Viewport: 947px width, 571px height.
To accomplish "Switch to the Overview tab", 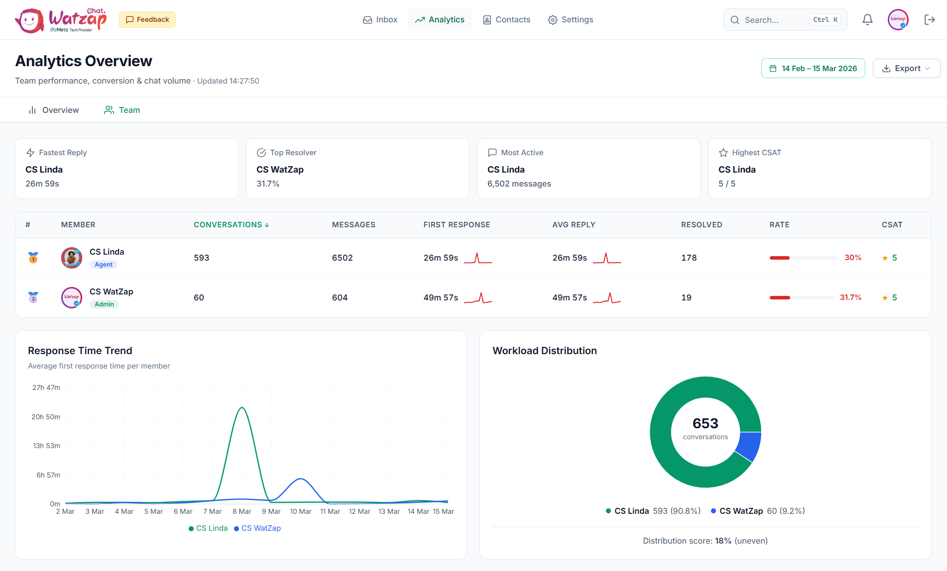I will point(54,110).
